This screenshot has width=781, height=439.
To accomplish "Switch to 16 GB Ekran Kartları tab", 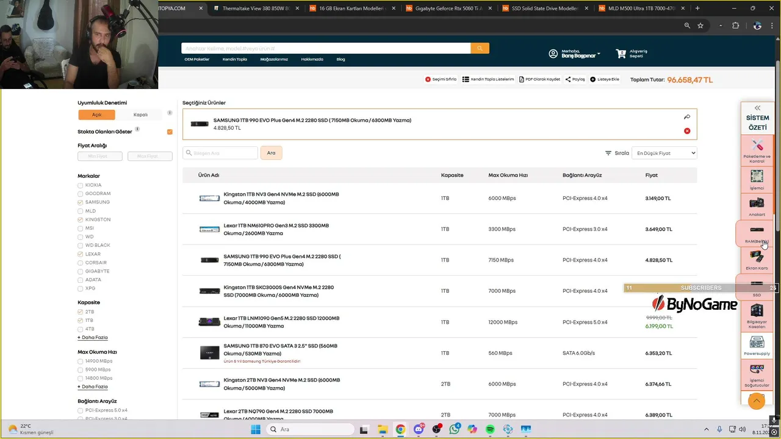I will 351,9.
